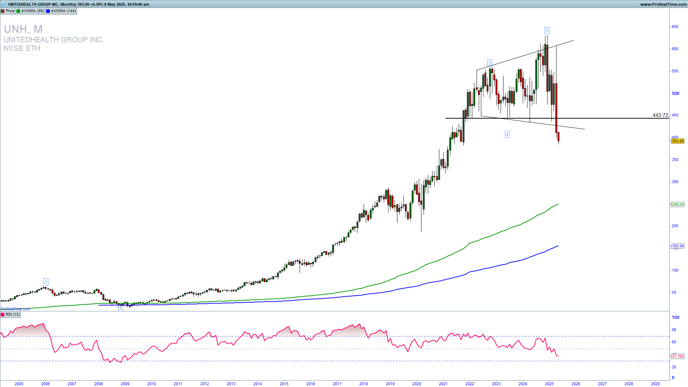
Task: Click the UNH, M watermark symbol text
Action: 23,29
